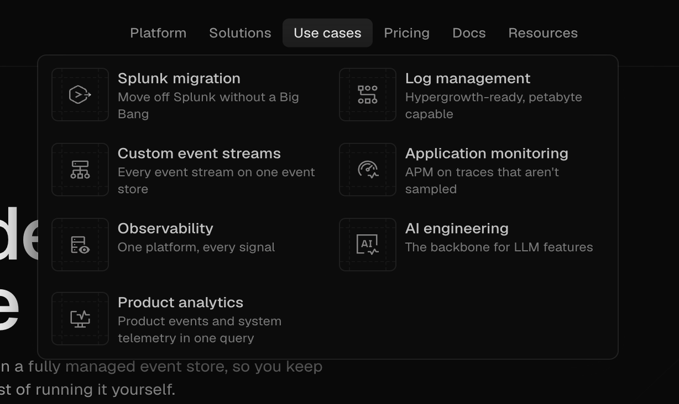This screenshot has width=679, height=404.
Task: Click the Log management icon
Action: tap(368, 95)
